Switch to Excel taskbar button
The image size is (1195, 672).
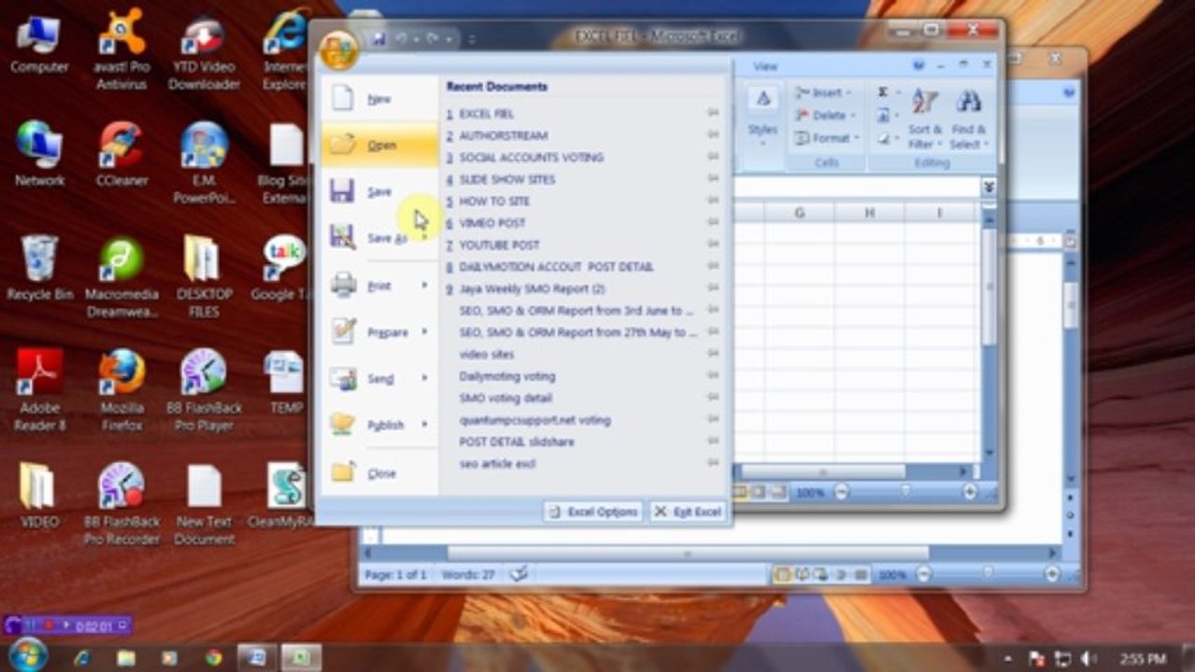(301, 657)
